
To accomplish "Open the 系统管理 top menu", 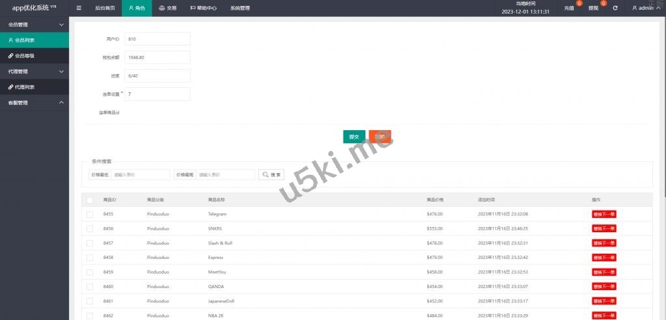I will 240,8.
